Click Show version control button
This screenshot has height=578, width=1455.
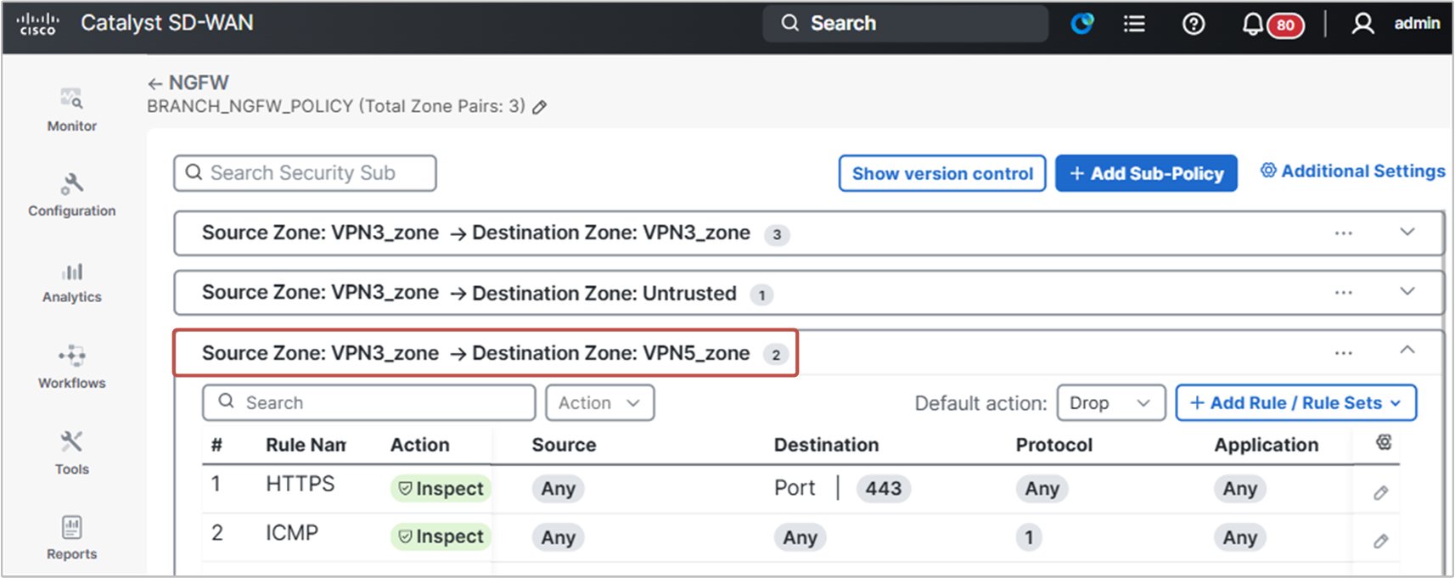click(942, 173)
